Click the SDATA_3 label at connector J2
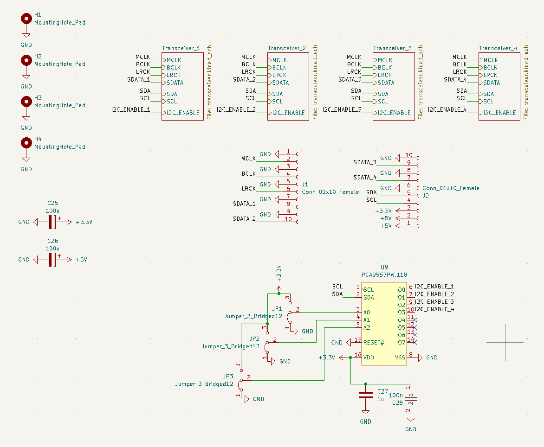544x447 pixels. point(365,162)
